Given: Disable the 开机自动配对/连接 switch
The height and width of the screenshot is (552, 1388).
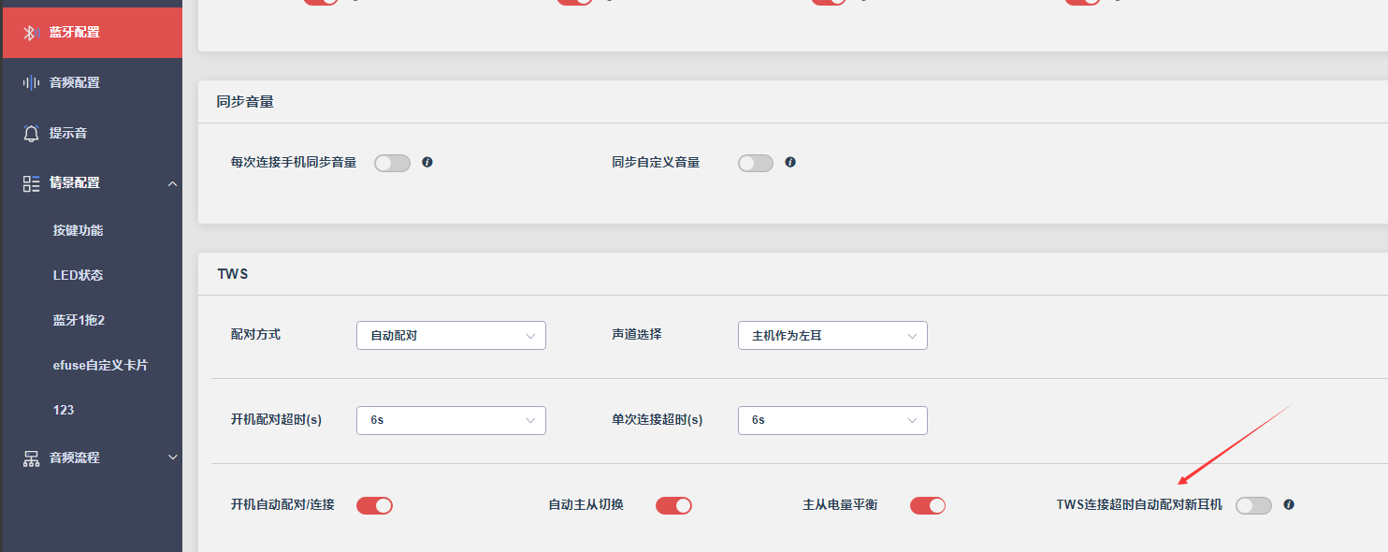Looking at the screenshot, I should point(375,506).
